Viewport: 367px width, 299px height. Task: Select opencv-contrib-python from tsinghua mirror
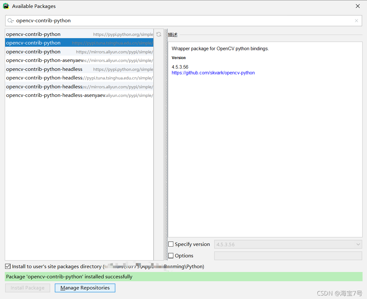[79, 43]
